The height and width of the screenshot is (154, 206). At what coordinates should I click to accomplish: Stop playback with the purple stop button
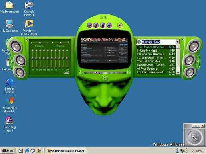tap(103, 25)
